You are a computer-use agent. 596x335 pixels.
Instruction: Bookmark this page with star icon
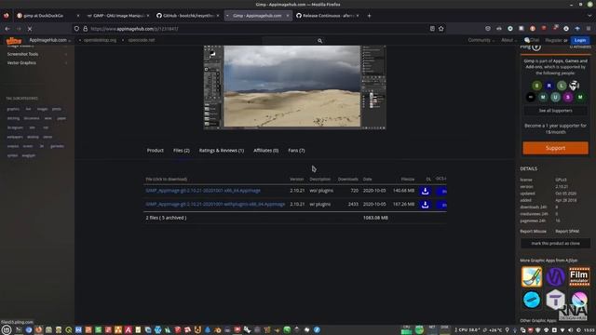pos(440,29)
